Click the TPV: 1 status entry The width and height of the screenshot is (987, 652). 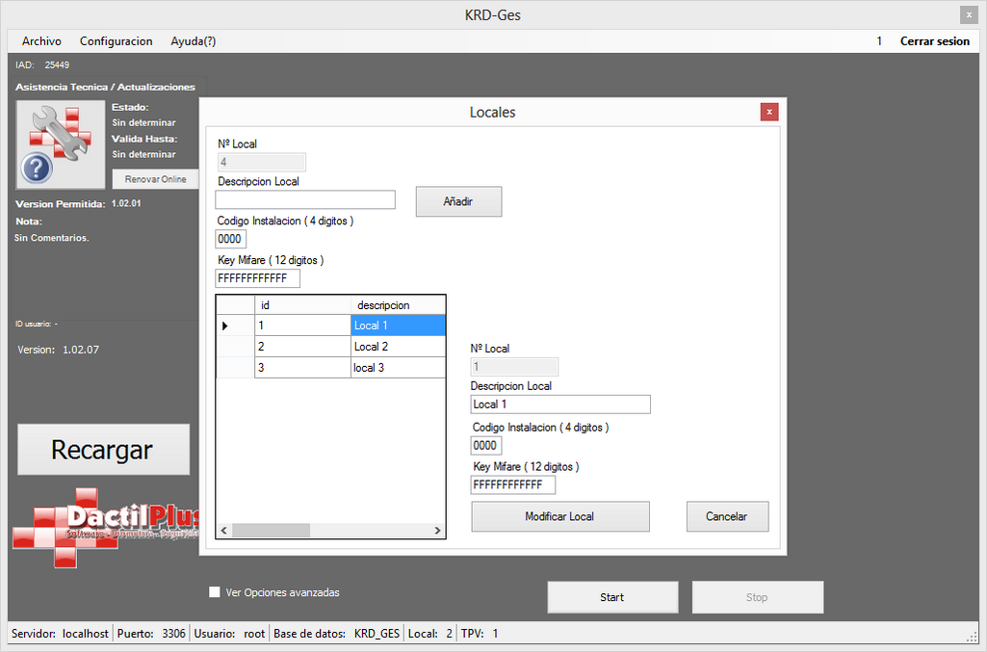tap(480, 633)
